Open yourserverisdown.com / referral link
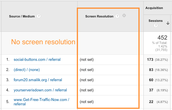This screenshot has height=110, width=172. point(40,90)
